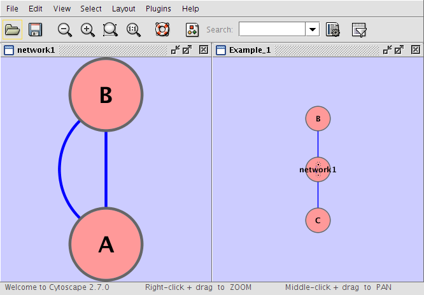
Task: Click the Open folder icon
Action: click(12, 29)
